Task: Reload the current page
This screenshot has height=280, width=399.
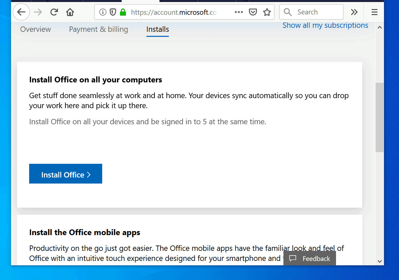Action: [x=54, y=12]
